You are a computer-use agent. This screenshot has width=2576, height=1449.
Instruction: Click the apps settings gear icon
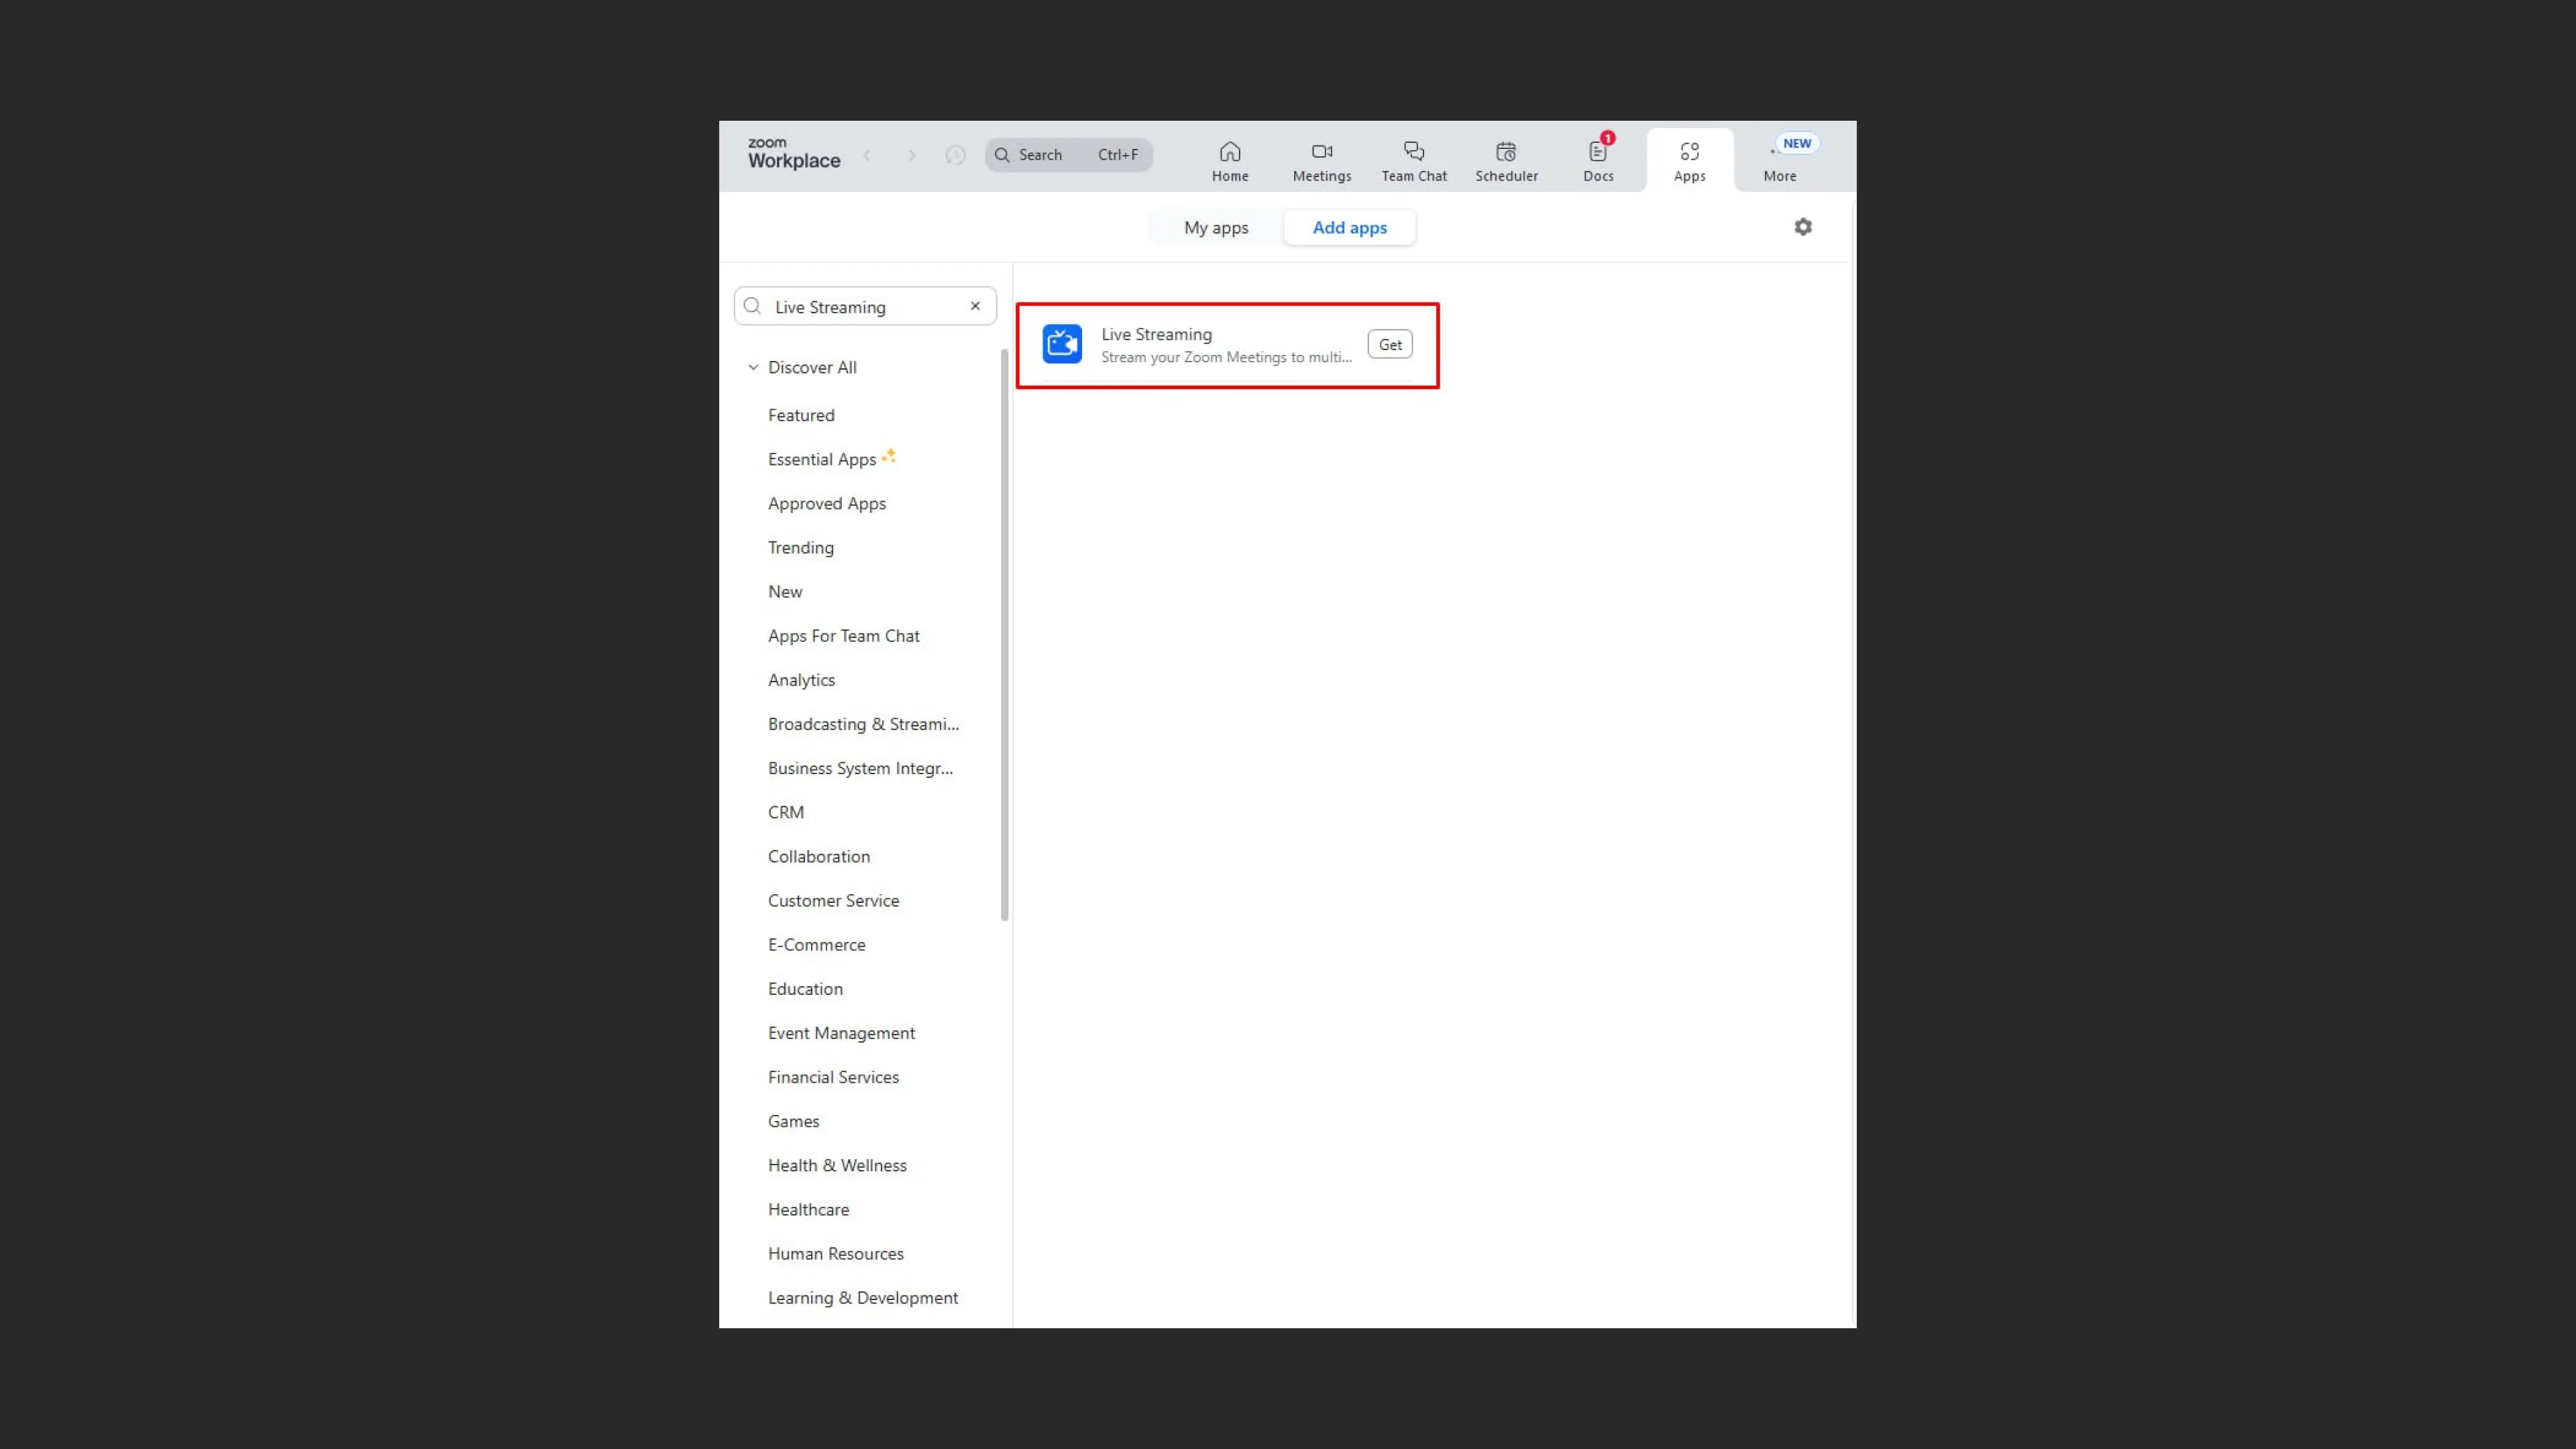[x=1802, y=227]
